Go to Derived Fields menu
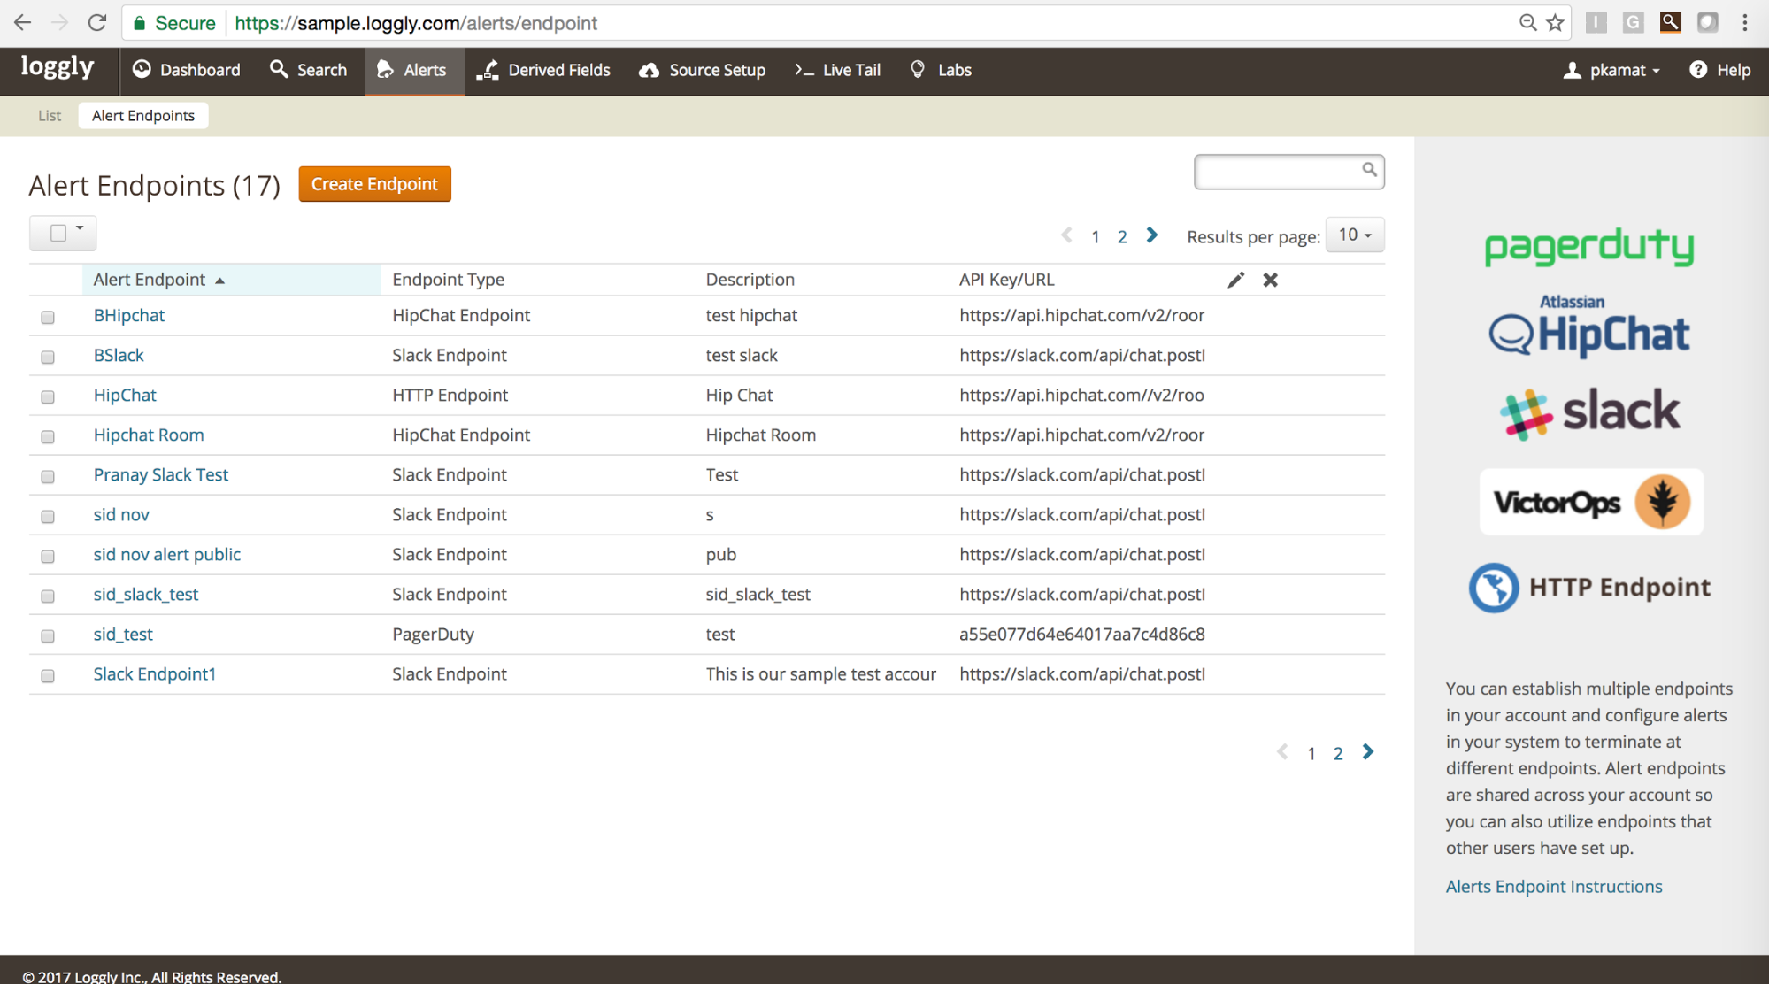 [x=543, y=70]
